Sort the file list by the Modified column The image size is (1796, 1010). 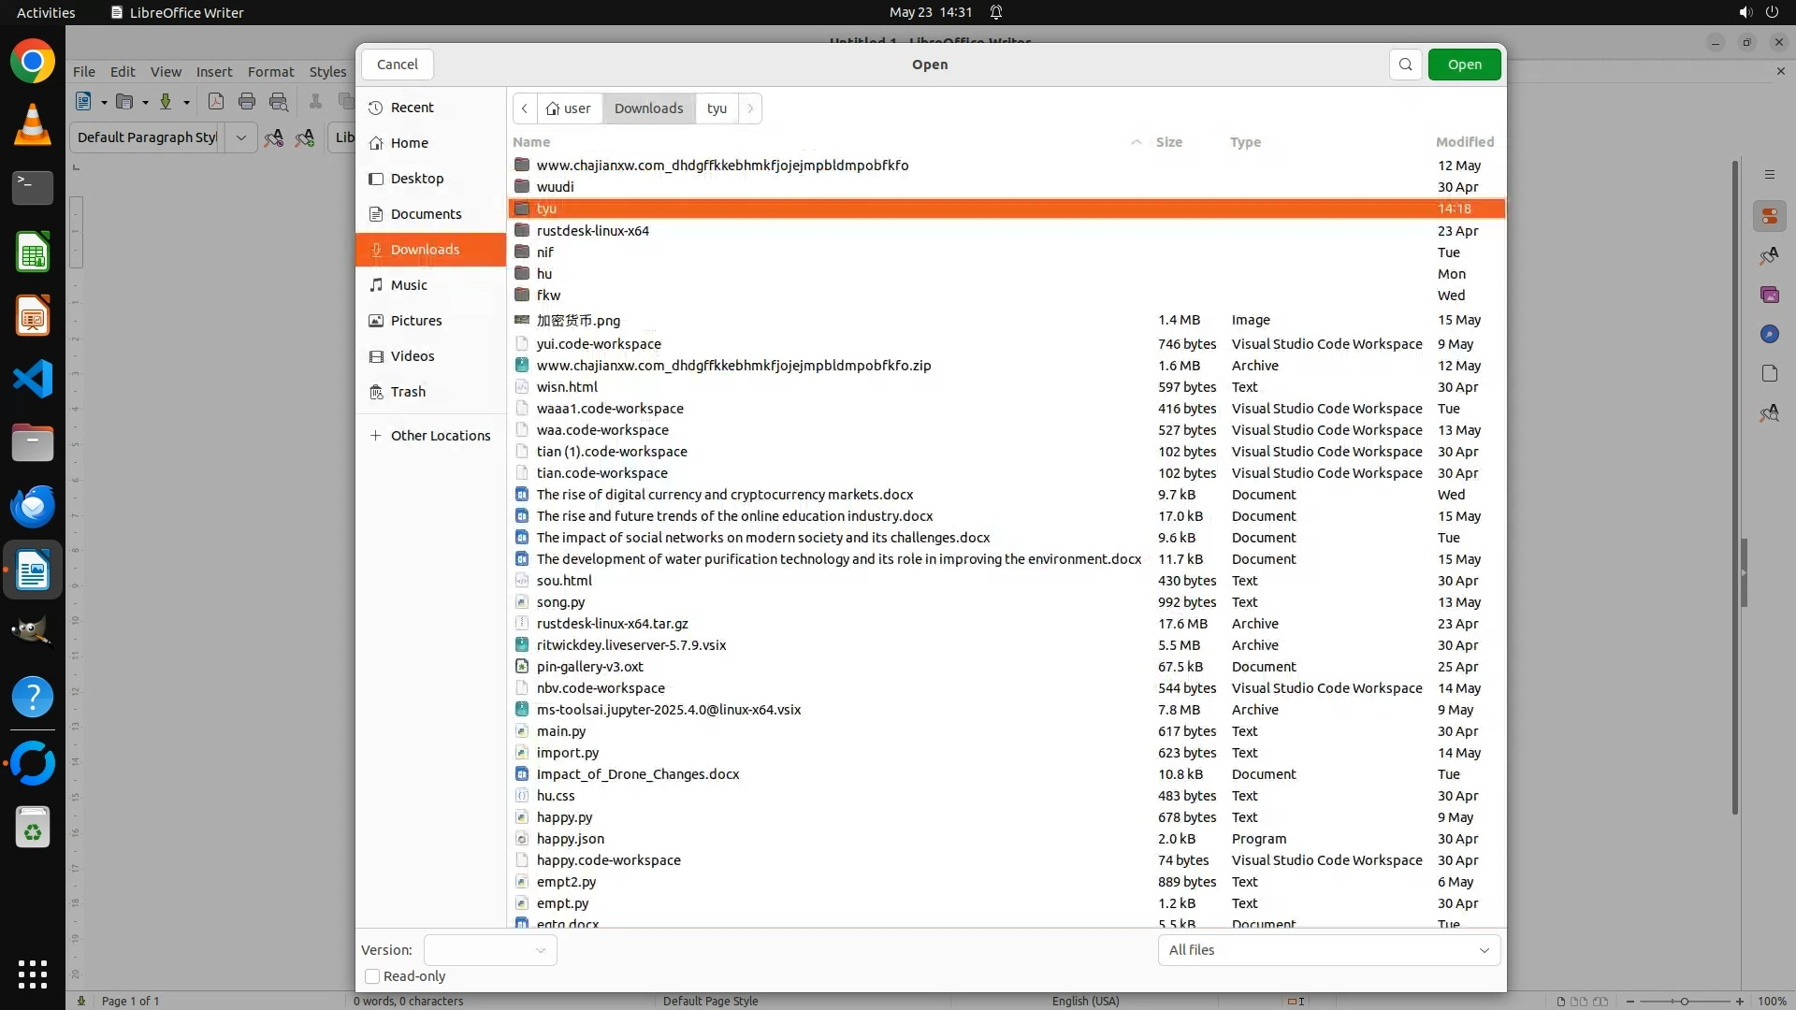pos(1464,142)
